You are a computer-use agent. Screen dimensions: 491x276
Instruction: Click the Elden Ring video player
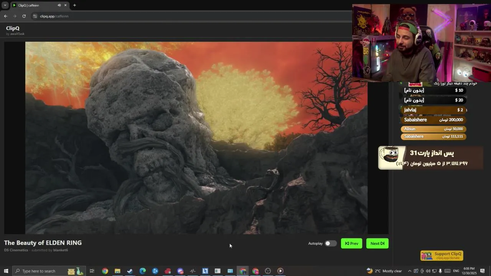pyautogui.click(x=196, y=138)
